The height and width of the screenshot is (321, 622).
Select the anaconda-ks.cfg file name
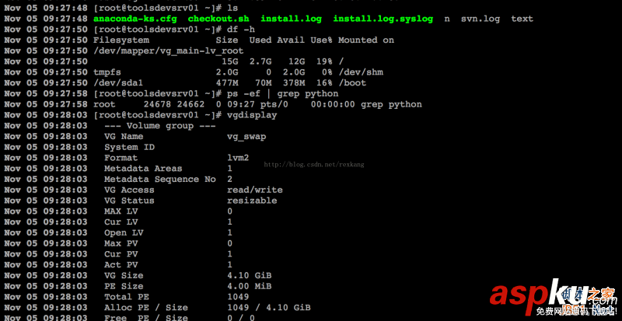pos(135,19)
